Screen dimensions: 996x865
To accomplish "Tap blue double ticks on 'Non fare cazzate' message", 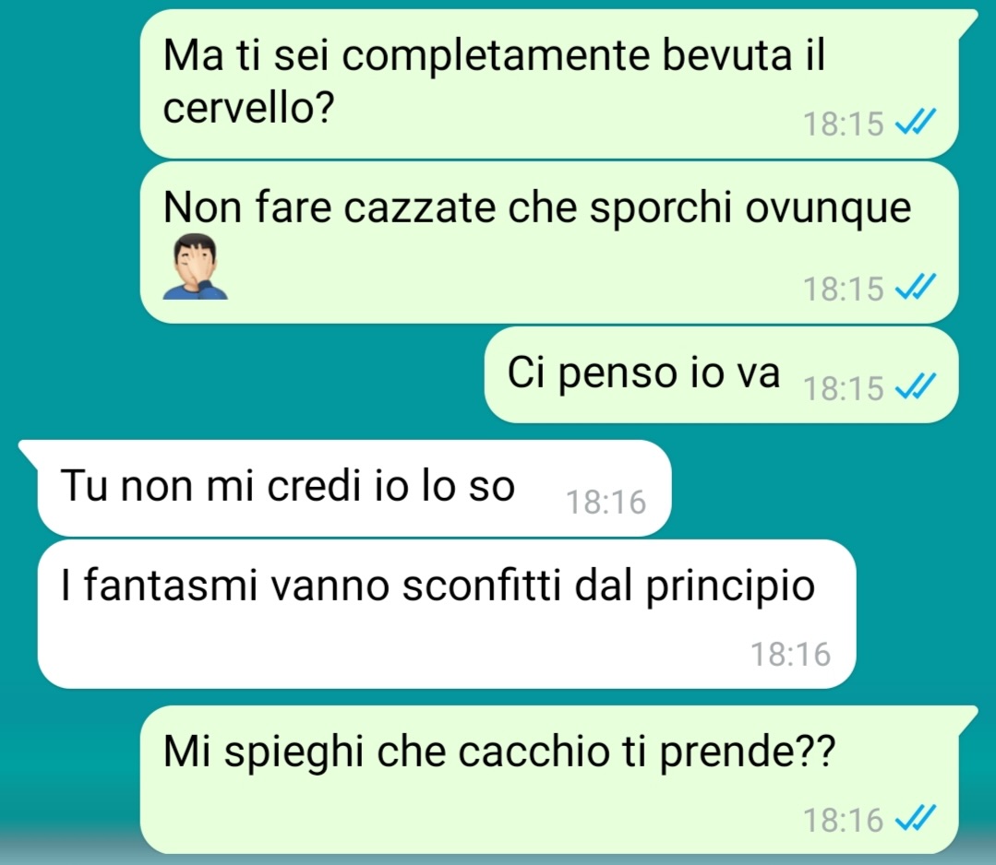I will pyautogui.click(x=916, y=288).
